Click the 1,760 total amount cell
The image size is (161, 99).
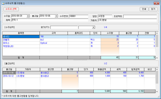136,76
